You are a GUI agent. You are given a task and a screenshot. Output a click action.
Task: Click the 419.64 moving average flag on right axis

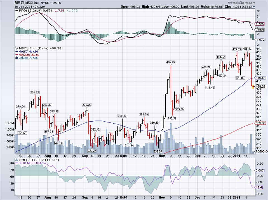point(260,78)
